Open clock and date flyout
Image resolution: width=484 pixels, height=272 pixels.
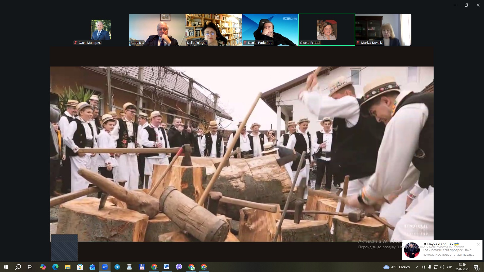[462, 267]
